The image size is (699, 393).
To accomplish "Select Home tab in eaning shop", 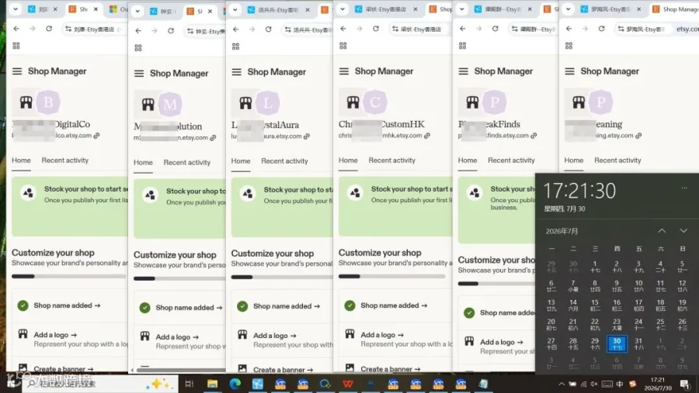I will pyautogui.click(x=574, y=160).
